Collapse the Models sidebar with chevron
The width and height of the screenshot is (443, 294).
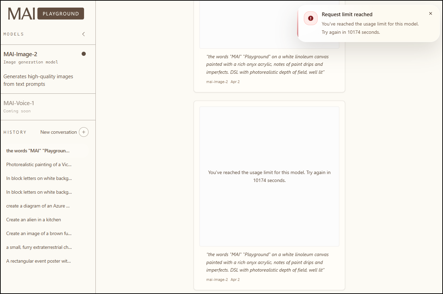[83, 34]
